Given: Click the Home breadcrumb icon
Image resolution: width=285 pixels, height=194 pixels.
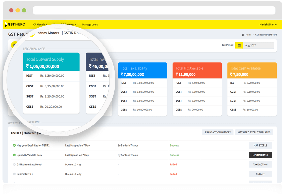Looking at the screenshot, I should point(243,35).
